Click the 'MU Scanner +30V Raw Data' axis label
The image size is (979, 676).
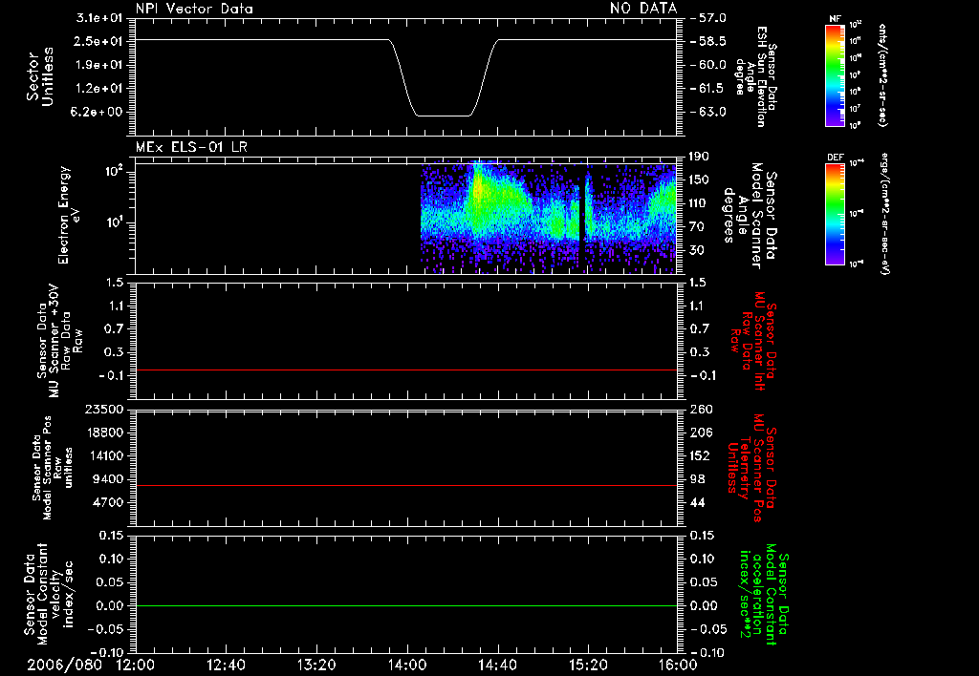[59, 341]
